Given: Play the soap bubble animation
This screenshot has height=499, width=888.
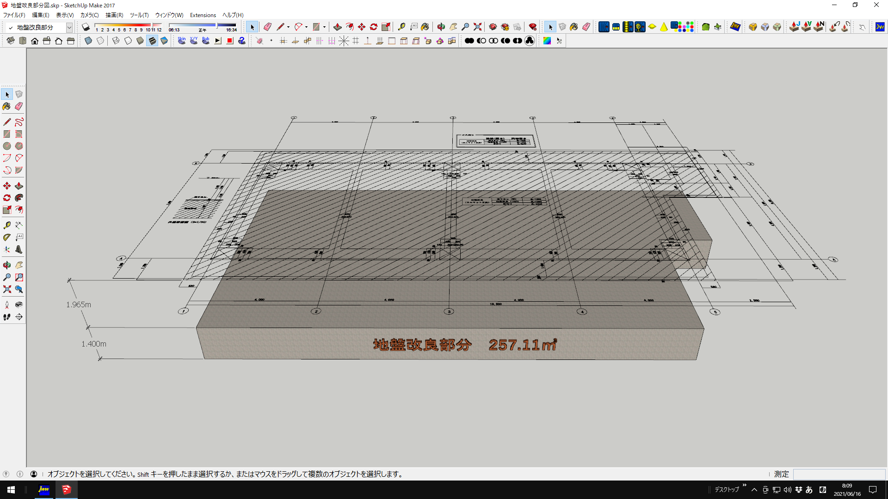Looking at the screenshot, I should pos(218,41).
